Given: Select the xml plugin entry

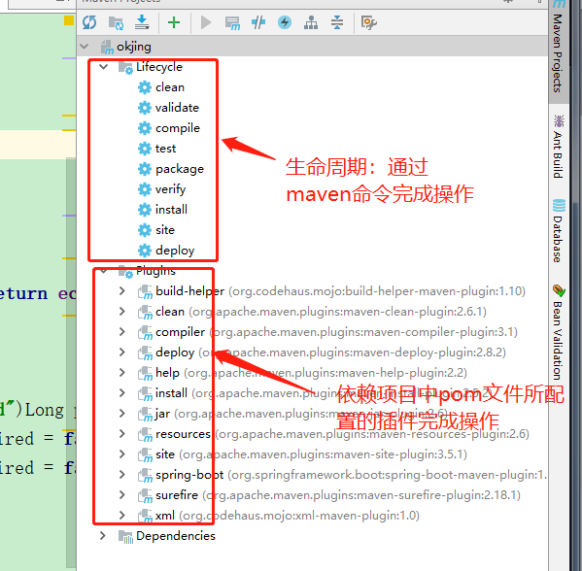Looking at the screenshot, I should pyautogui.click(x=279, y=516).
